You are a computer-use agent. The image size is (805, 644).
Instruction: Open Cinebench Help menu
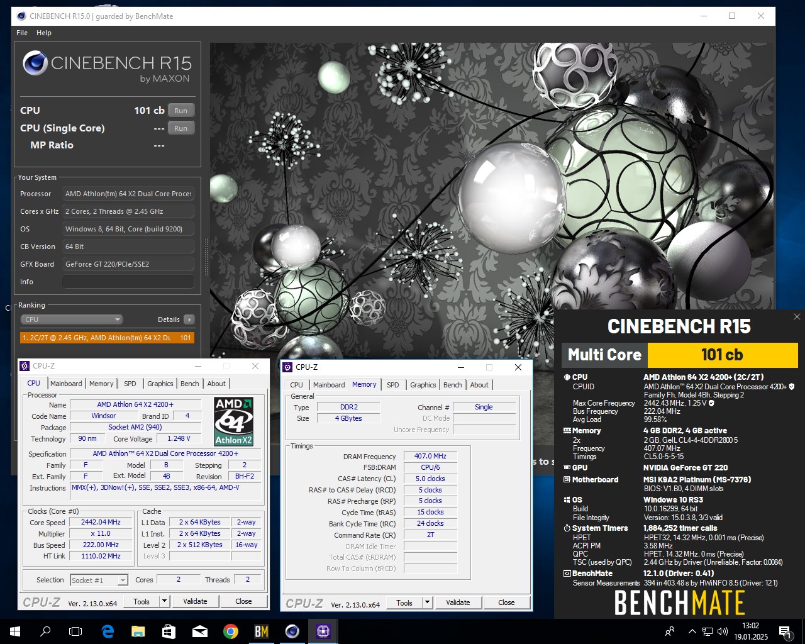(x=44, y=33)
